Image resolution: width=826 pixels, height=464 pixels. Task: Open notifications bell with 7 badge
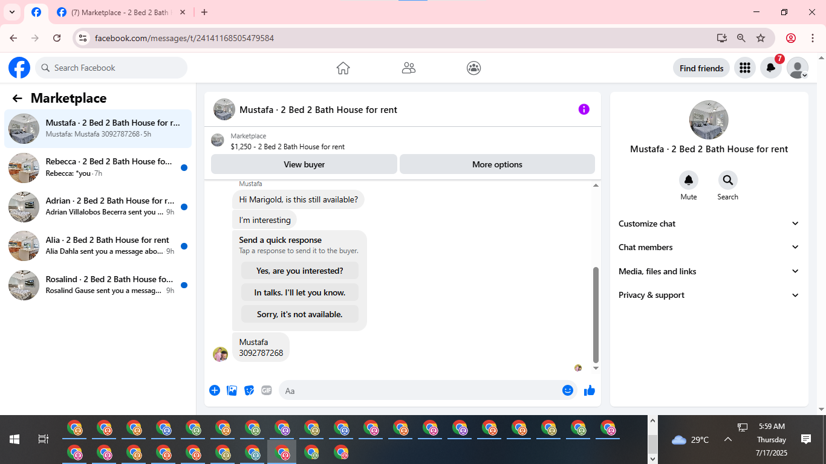coord(771,68)
